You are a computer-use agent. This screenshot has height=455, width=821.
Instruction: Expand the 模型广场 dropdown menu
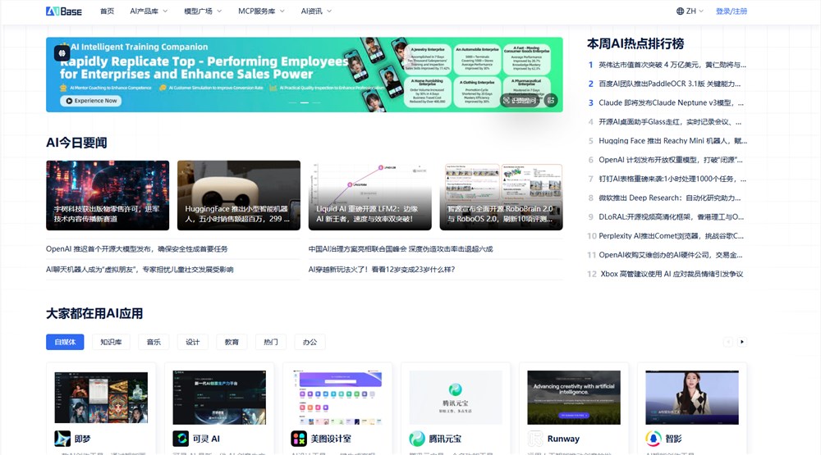[203, 11]
